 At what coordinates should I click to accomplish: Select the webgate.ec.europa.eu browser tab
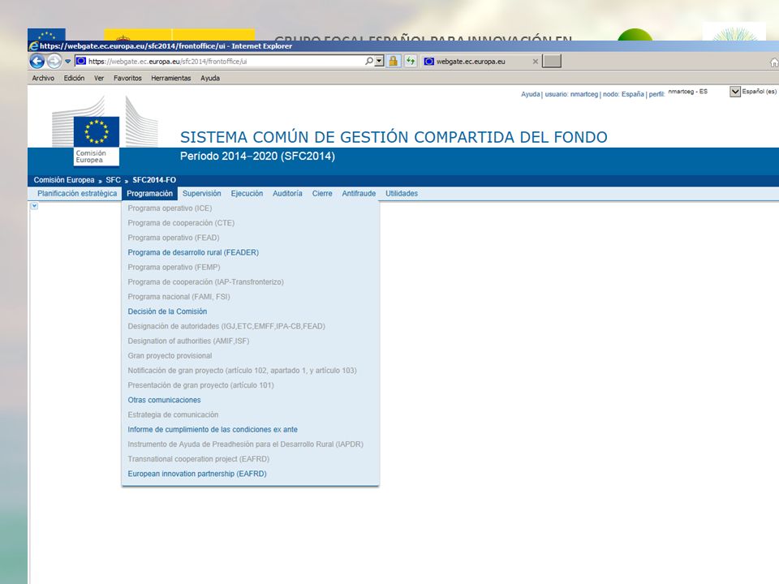(480, 62)
